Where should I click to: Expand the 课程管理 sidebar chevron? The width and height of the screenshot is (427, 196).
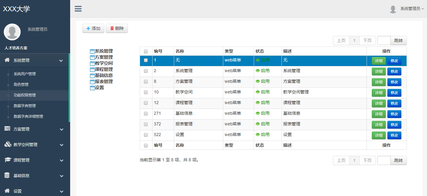[x=61, y=160]
